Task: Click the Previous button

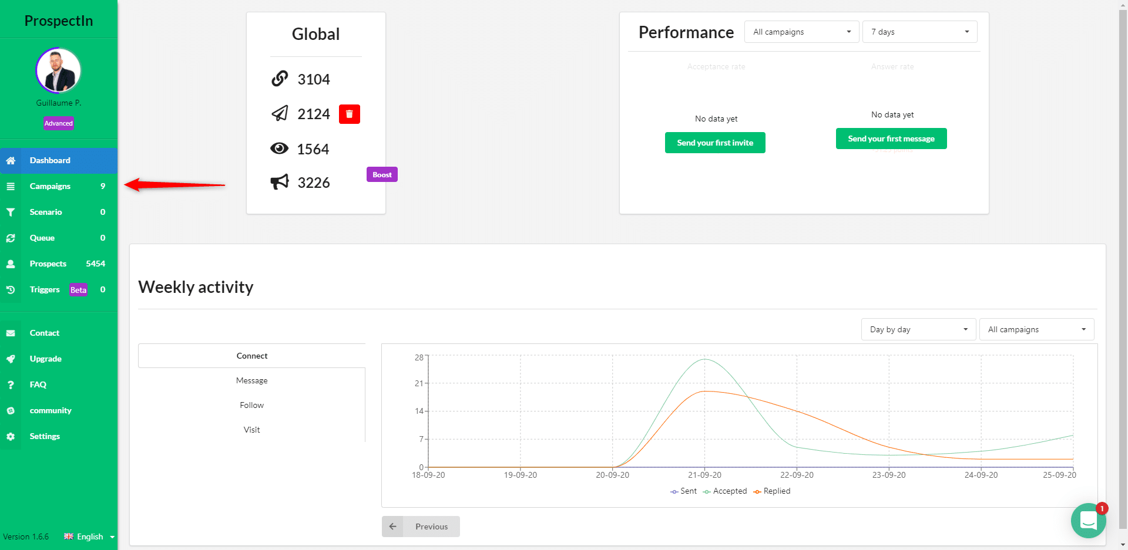Action: pos(421,527)
